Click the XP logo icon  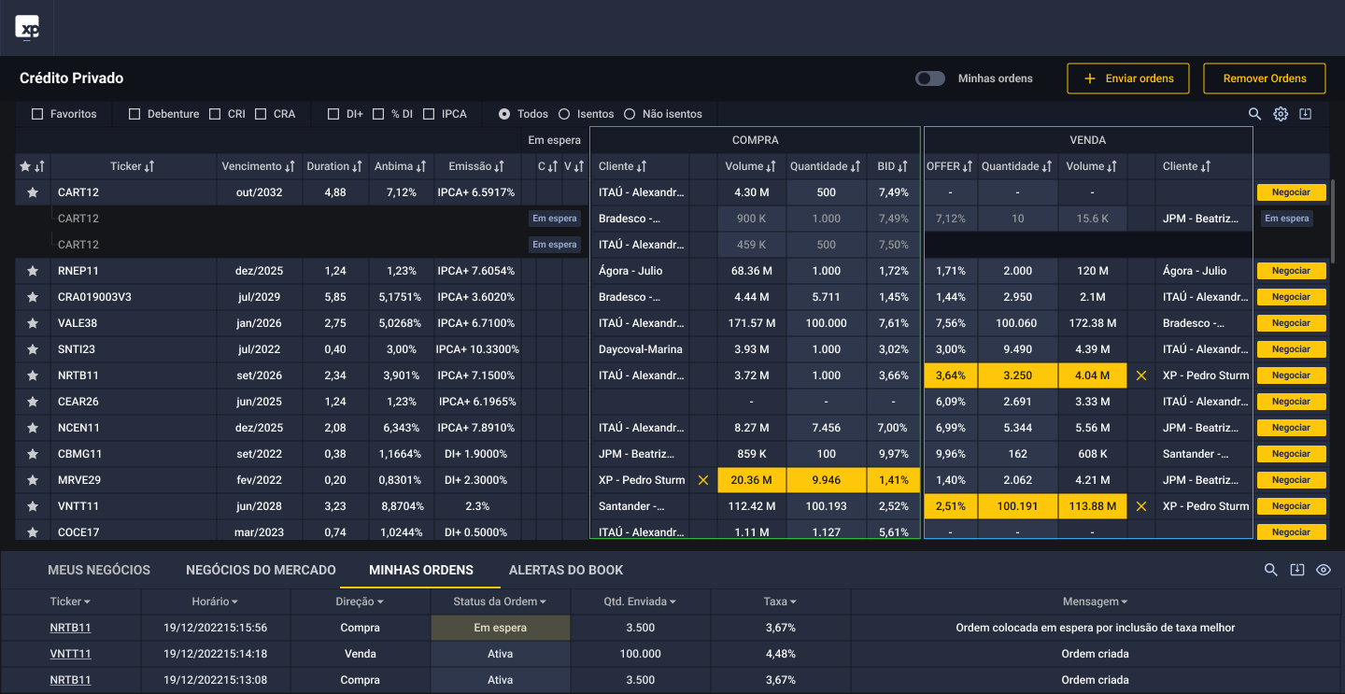(x=27, y=28)
